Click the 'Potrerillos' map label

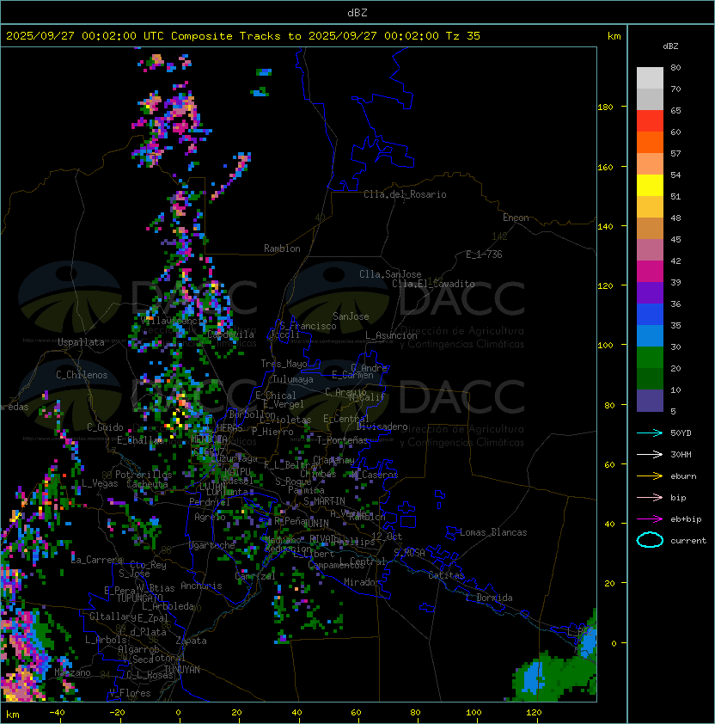click(x=144, y=475)
